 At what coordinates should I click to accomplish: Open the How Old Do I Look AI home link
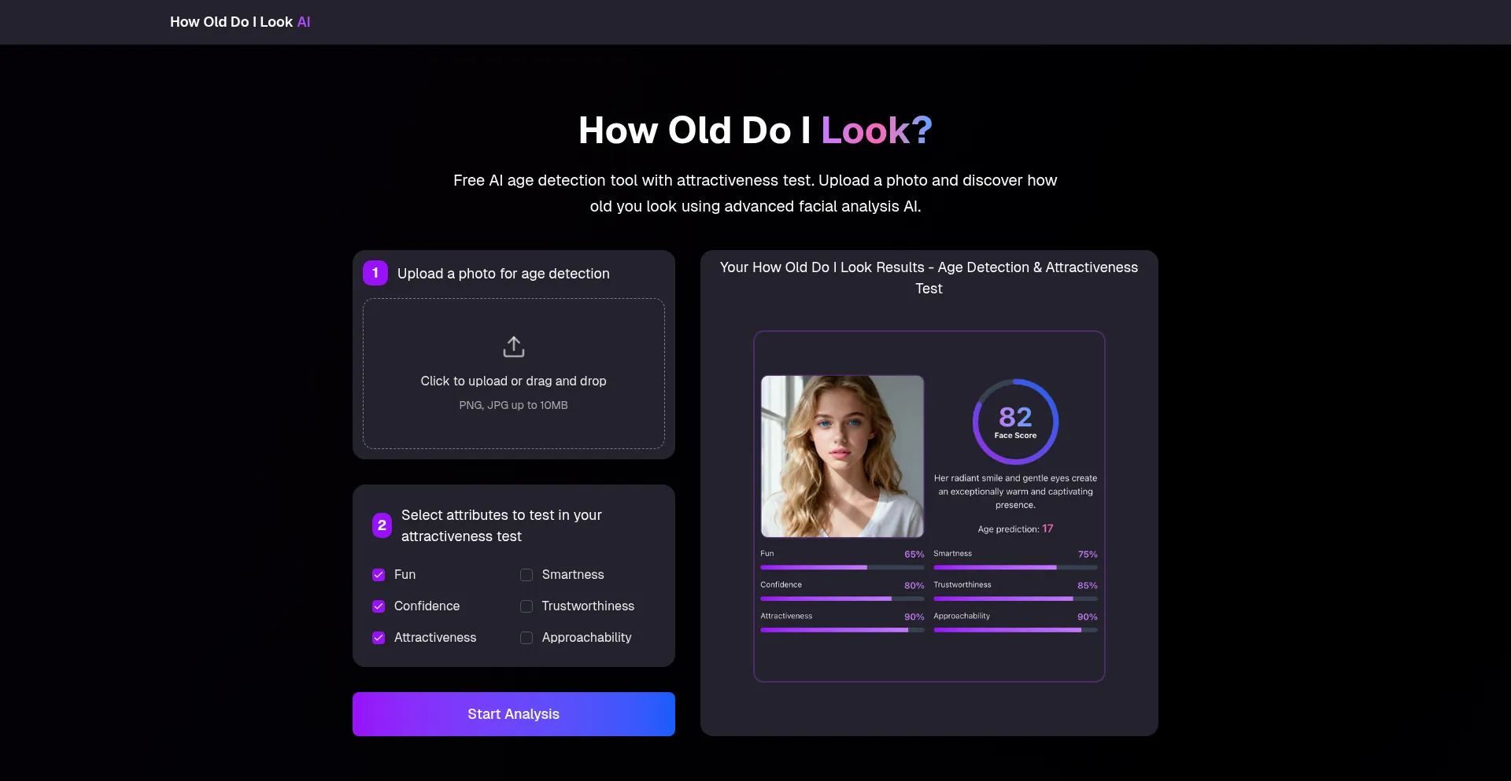click(x=240, y=22)
